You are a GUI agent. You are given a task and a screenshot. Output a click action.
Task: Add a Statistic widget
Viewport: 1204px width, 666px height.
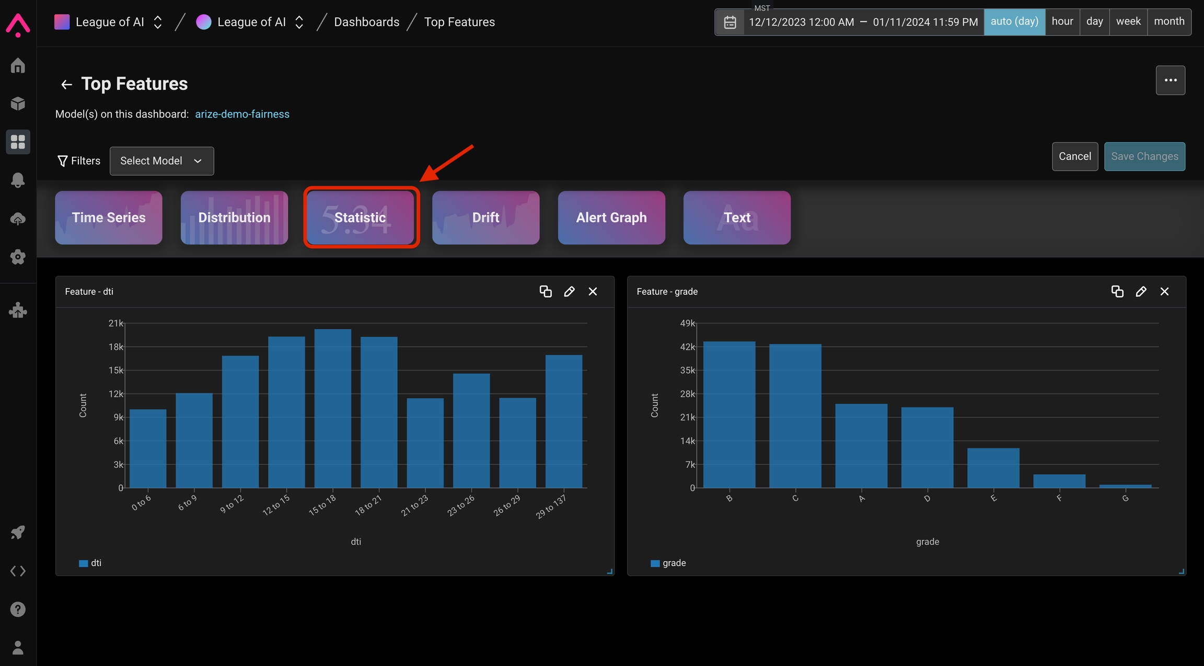coord(360,217)
